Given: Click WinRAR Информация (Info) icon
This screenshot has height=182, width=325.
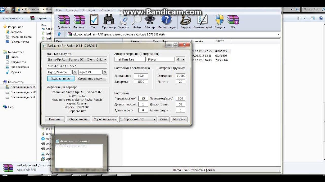Looking at the screenshot, I should pyautogui.click(x=167, y=20).
